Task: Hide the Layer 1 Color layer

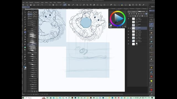Action: pyautogui.click(x=128, y=34)
